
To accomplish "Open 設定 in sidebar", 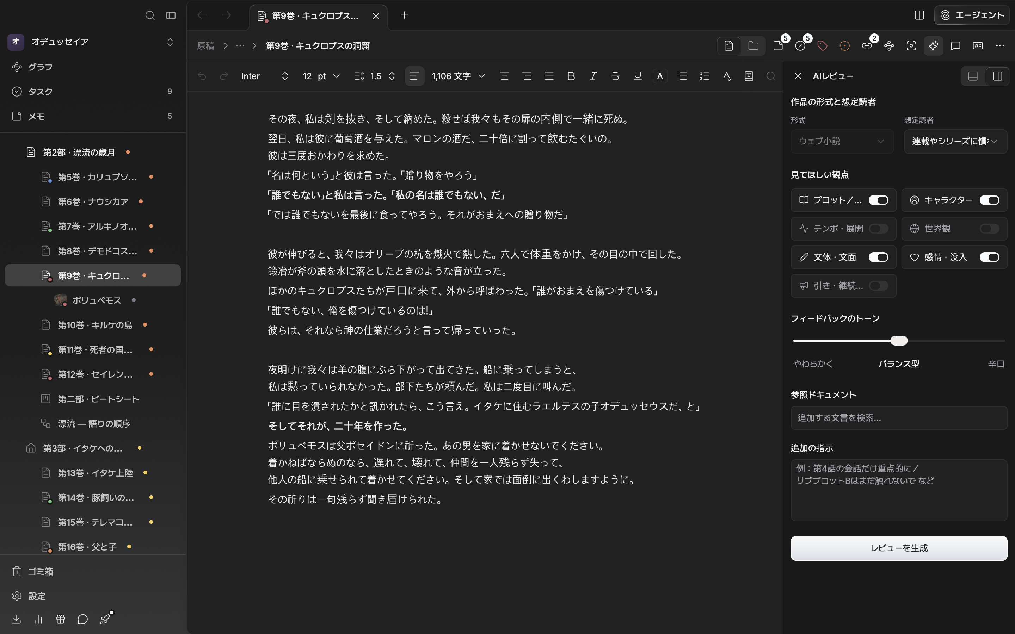I will [93, 596].
